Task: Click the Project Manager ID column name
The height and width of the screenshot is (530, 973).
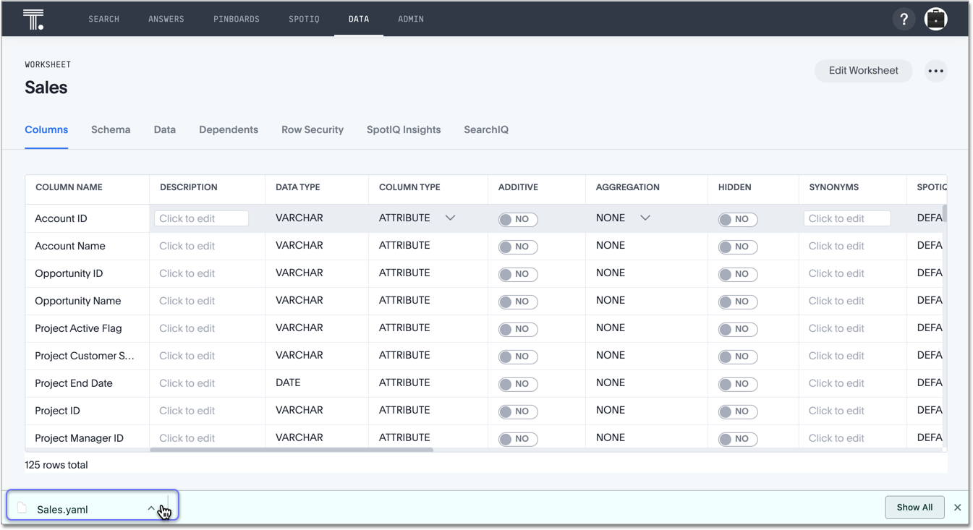Action: click(80, 438)
